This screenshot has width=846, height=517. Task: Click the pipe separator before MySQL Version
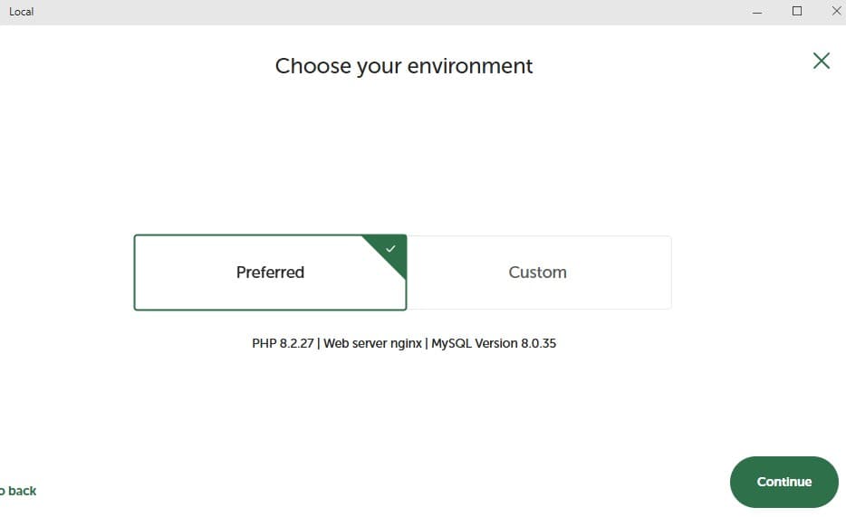427,344
